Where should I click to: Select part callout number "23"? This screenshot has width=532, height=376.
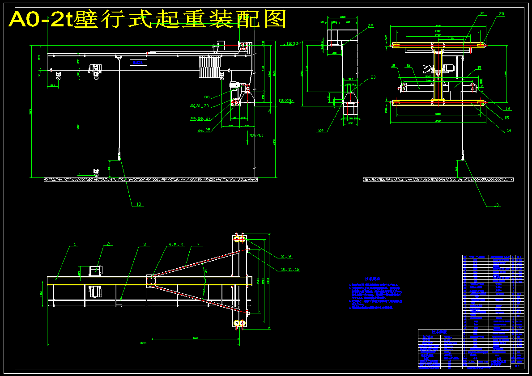click(373, 77)
